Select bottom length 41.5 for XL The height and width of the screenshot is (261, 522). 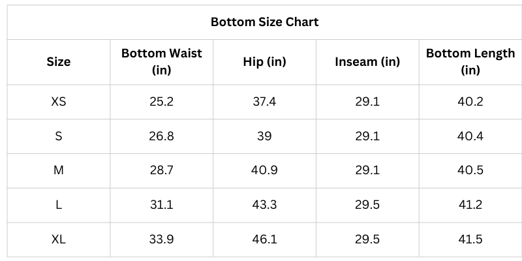click(x=470, y=239)
